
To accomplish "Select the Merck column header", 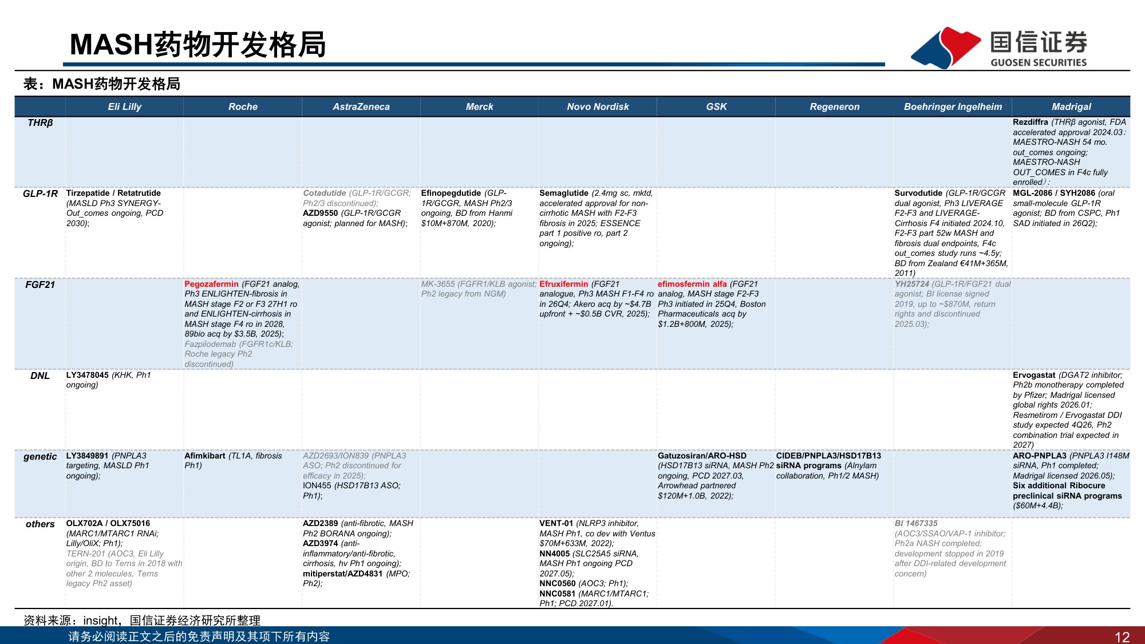I will click(x=479, y=106).
